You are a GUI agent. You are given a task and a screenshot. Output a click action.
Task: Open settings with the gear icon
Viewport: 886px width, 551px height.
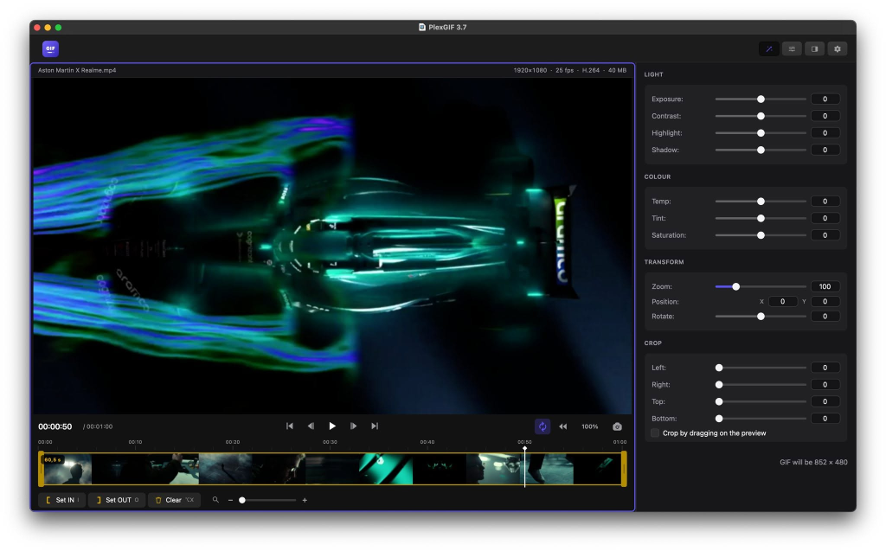(838, 49)
